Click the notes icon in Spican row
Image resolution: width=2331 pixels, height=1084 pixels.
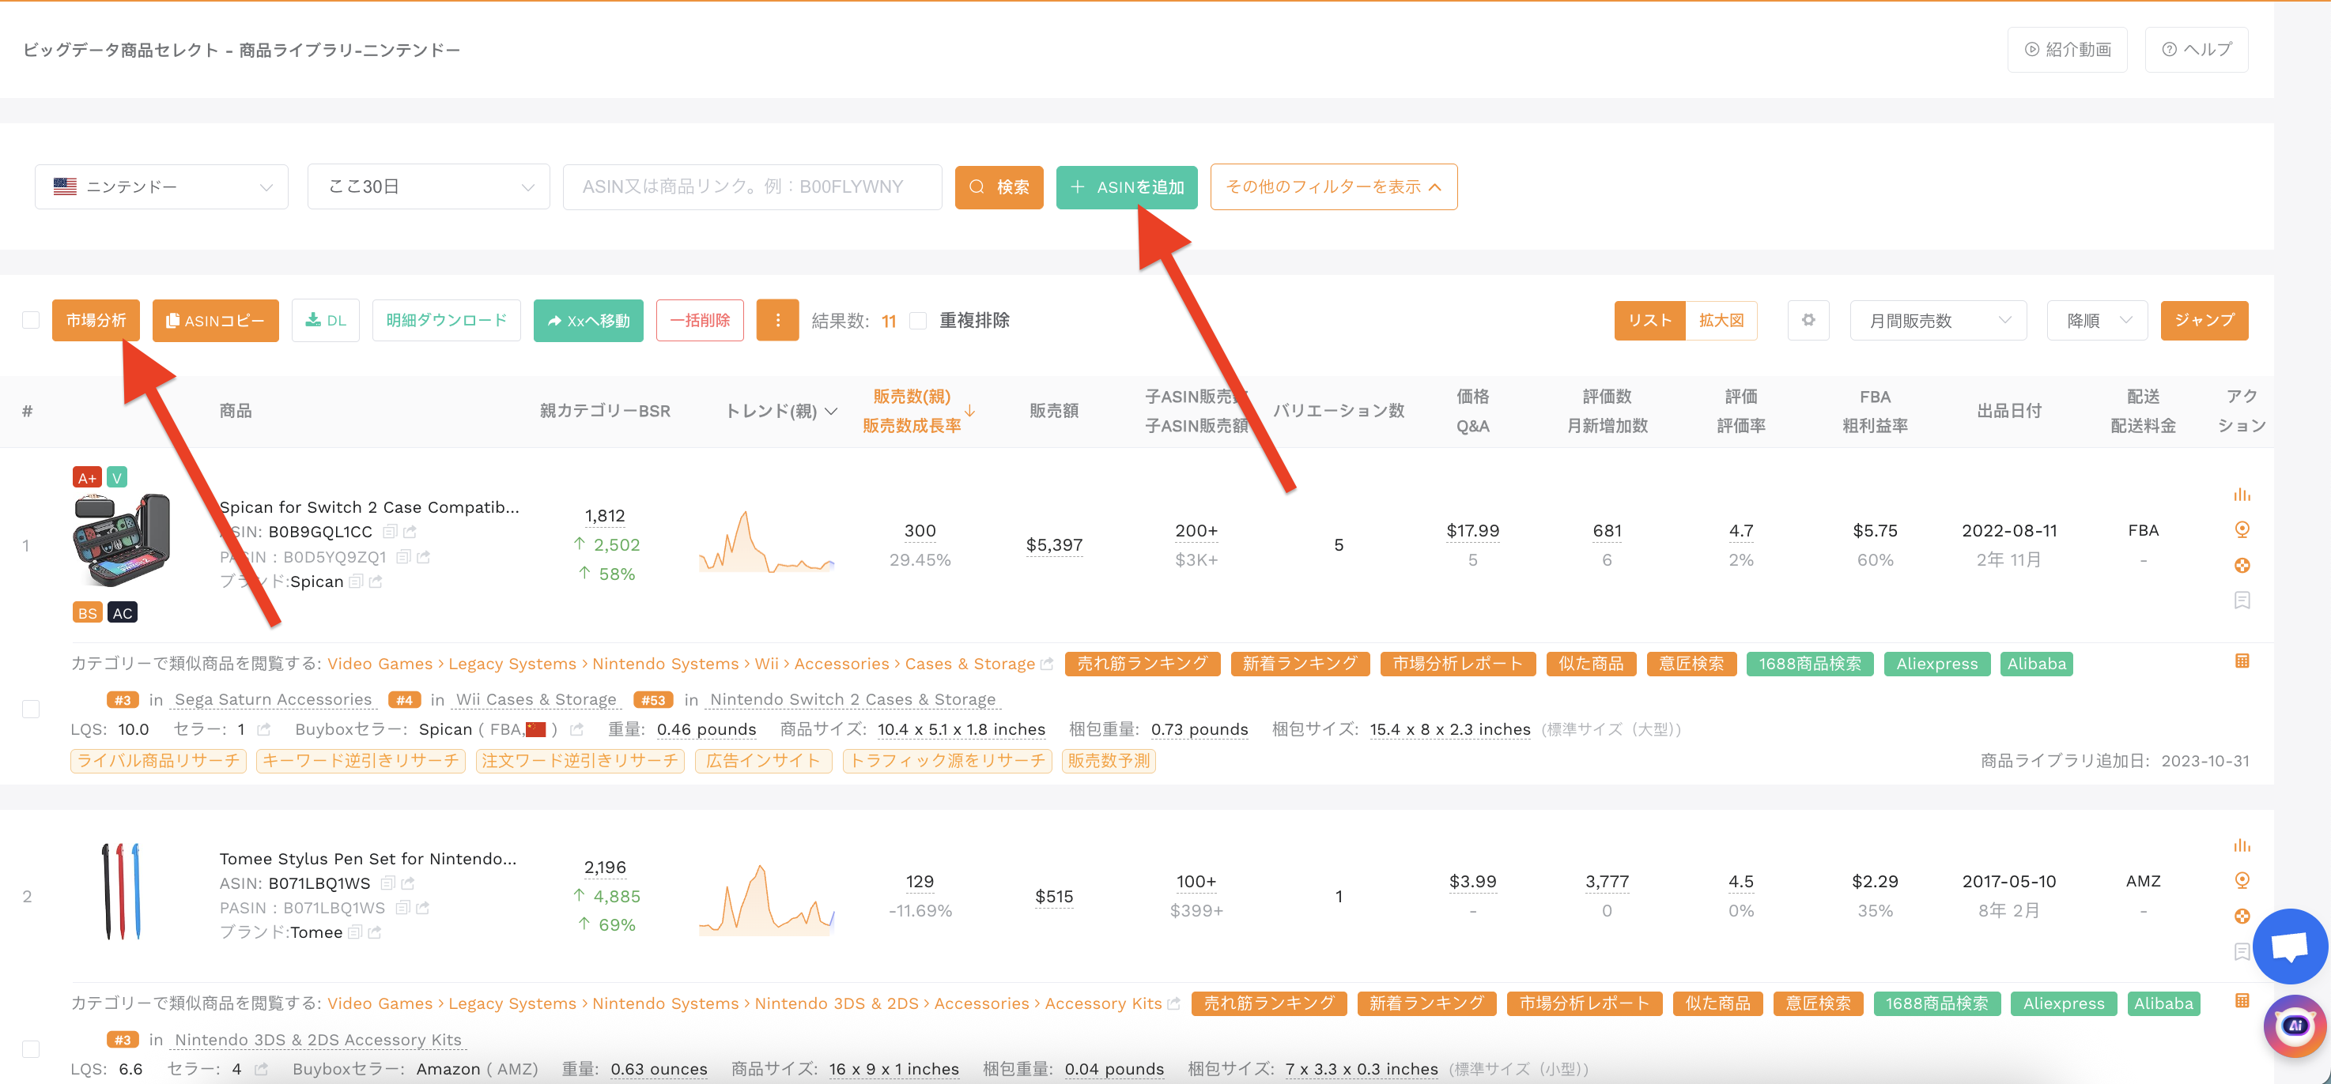(2242, 600)
